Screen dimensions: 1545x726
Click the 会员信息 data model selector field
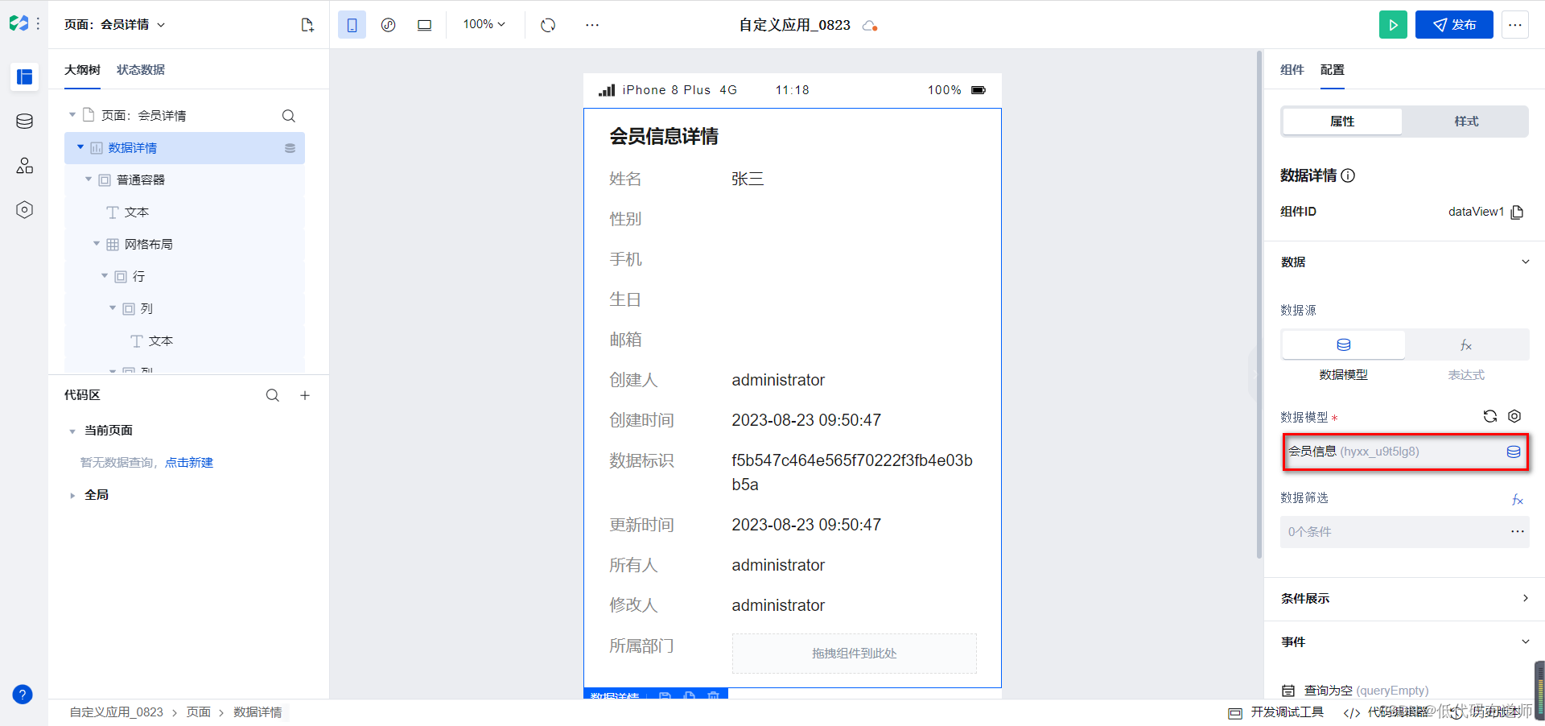coord(1404,452)
